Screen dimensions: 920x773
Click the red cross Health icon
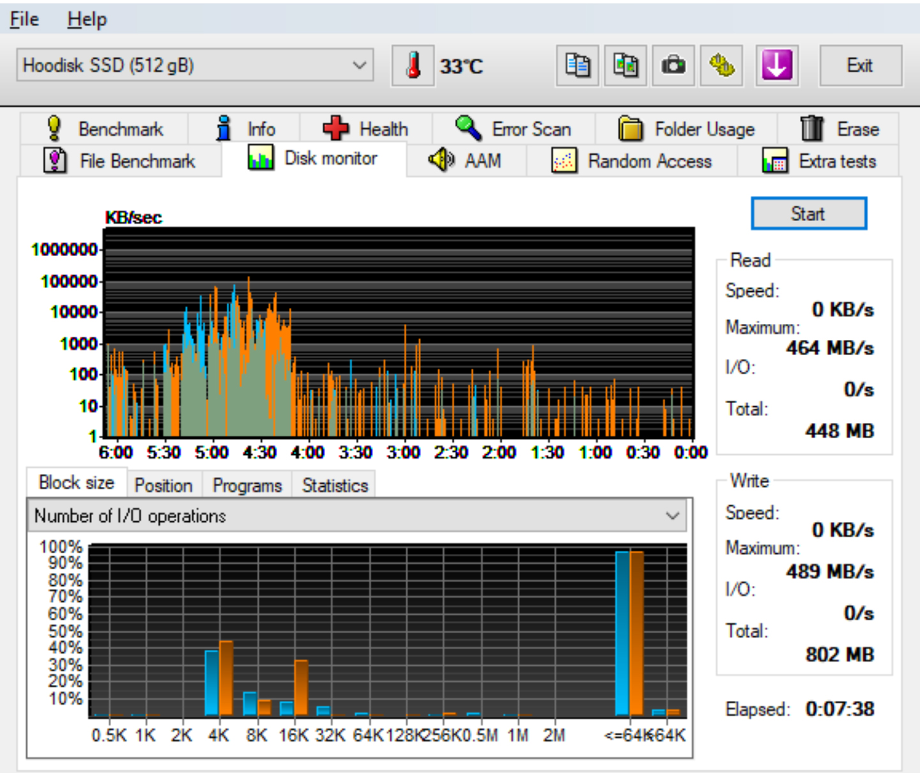coord(335,128)
